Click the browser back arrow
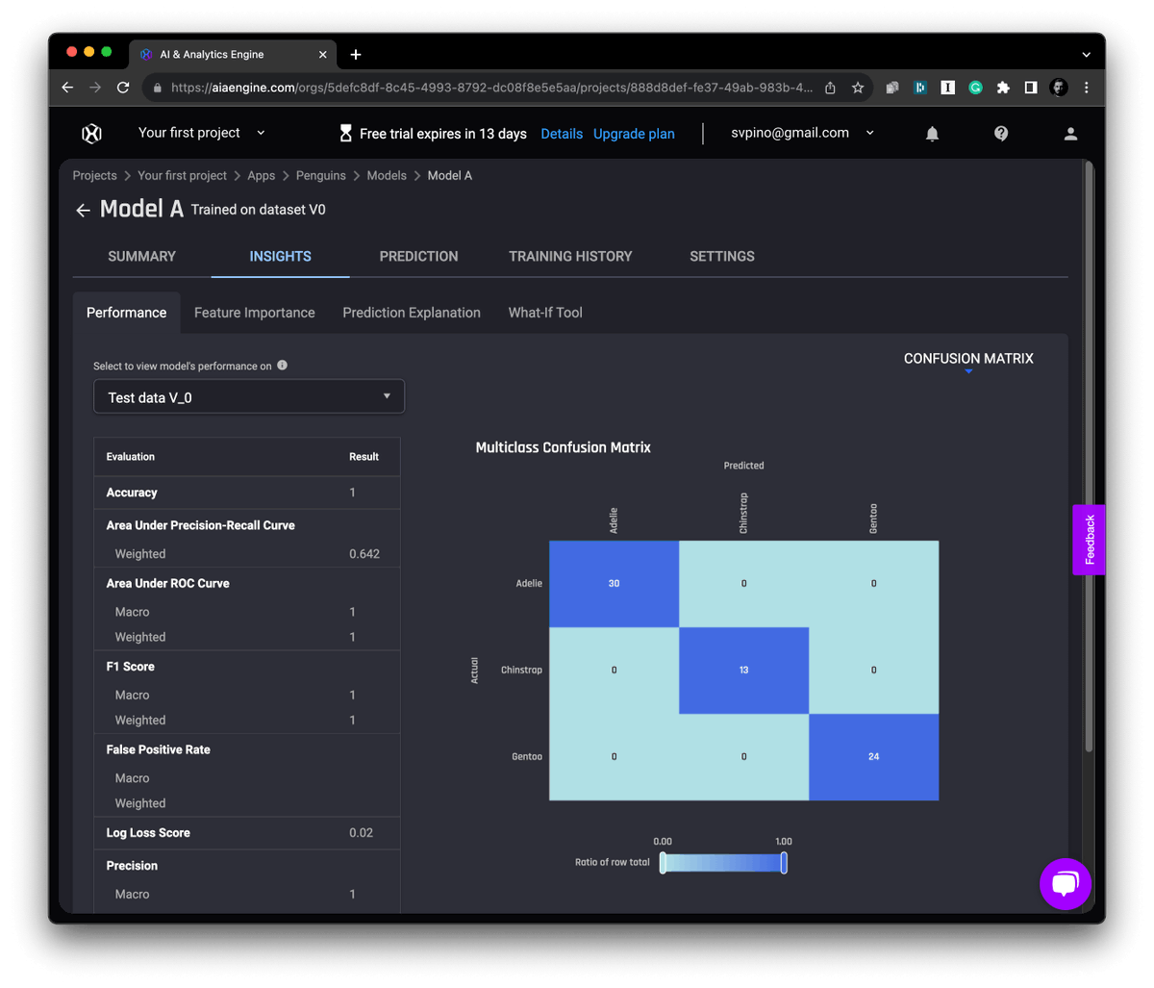This screenshot has width=1154, height=988. [67, 88]
